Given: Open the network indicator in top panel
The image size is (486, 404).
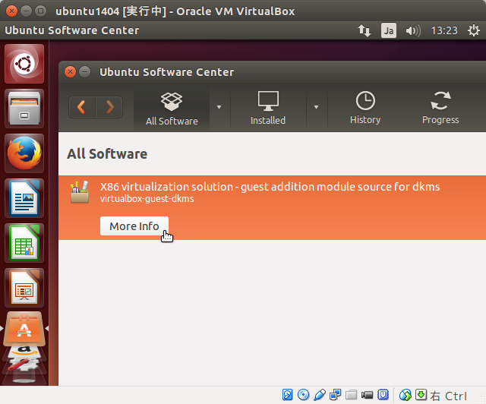Looking at the screenshot, I should (364, 30).
